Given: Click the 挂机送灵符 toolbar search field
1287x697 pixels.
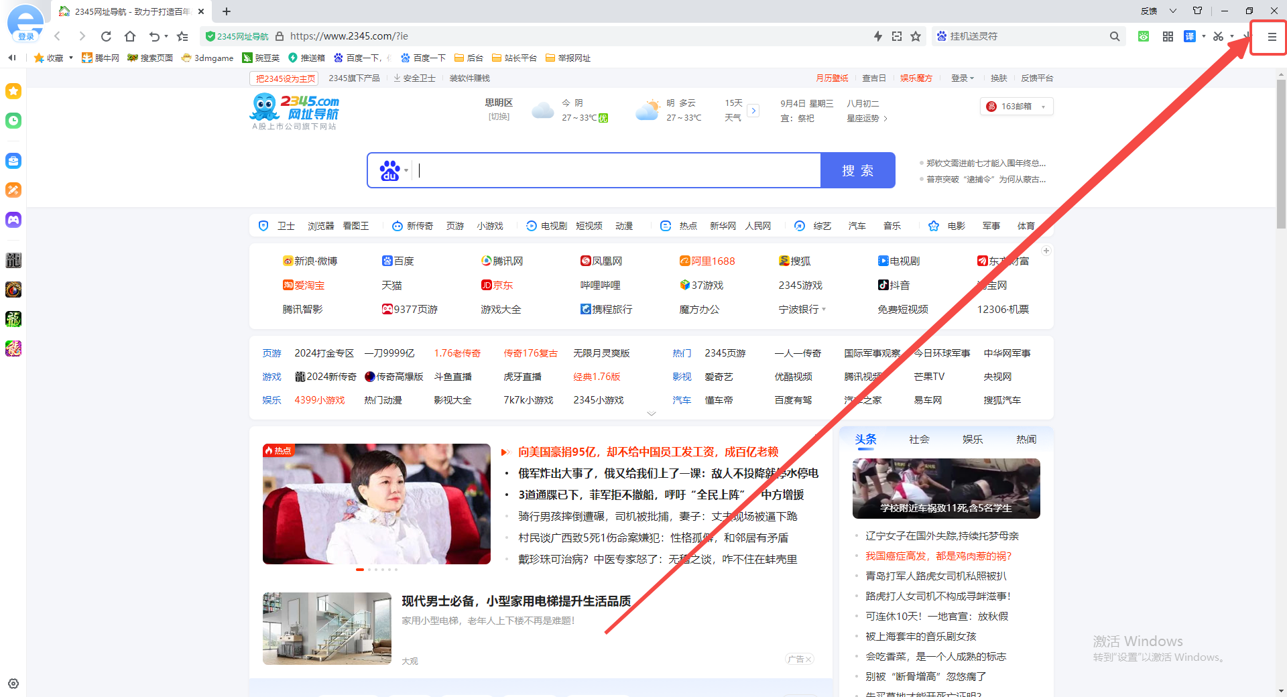Looking at the screenshot, I should click(1026, 36).
